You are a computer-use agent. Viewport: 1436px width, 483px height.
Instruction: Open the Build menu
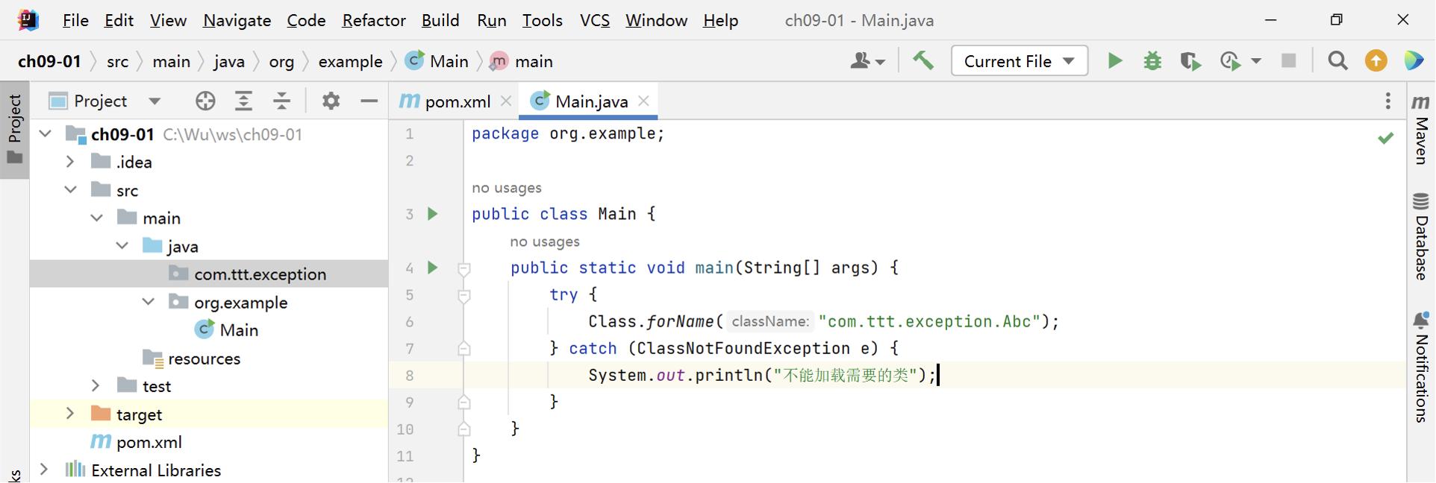pos(440,20)
